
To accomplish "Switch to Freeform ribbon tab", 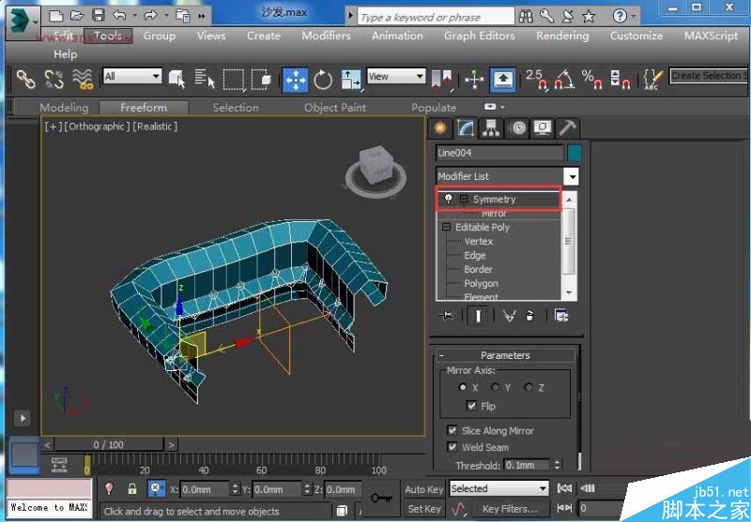I will (x=144, y=108).
